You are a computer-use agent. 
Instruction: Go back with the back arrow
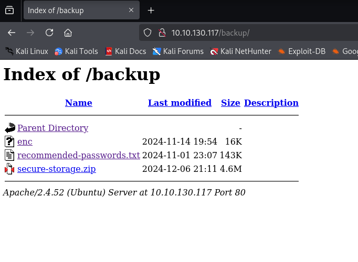12,33
